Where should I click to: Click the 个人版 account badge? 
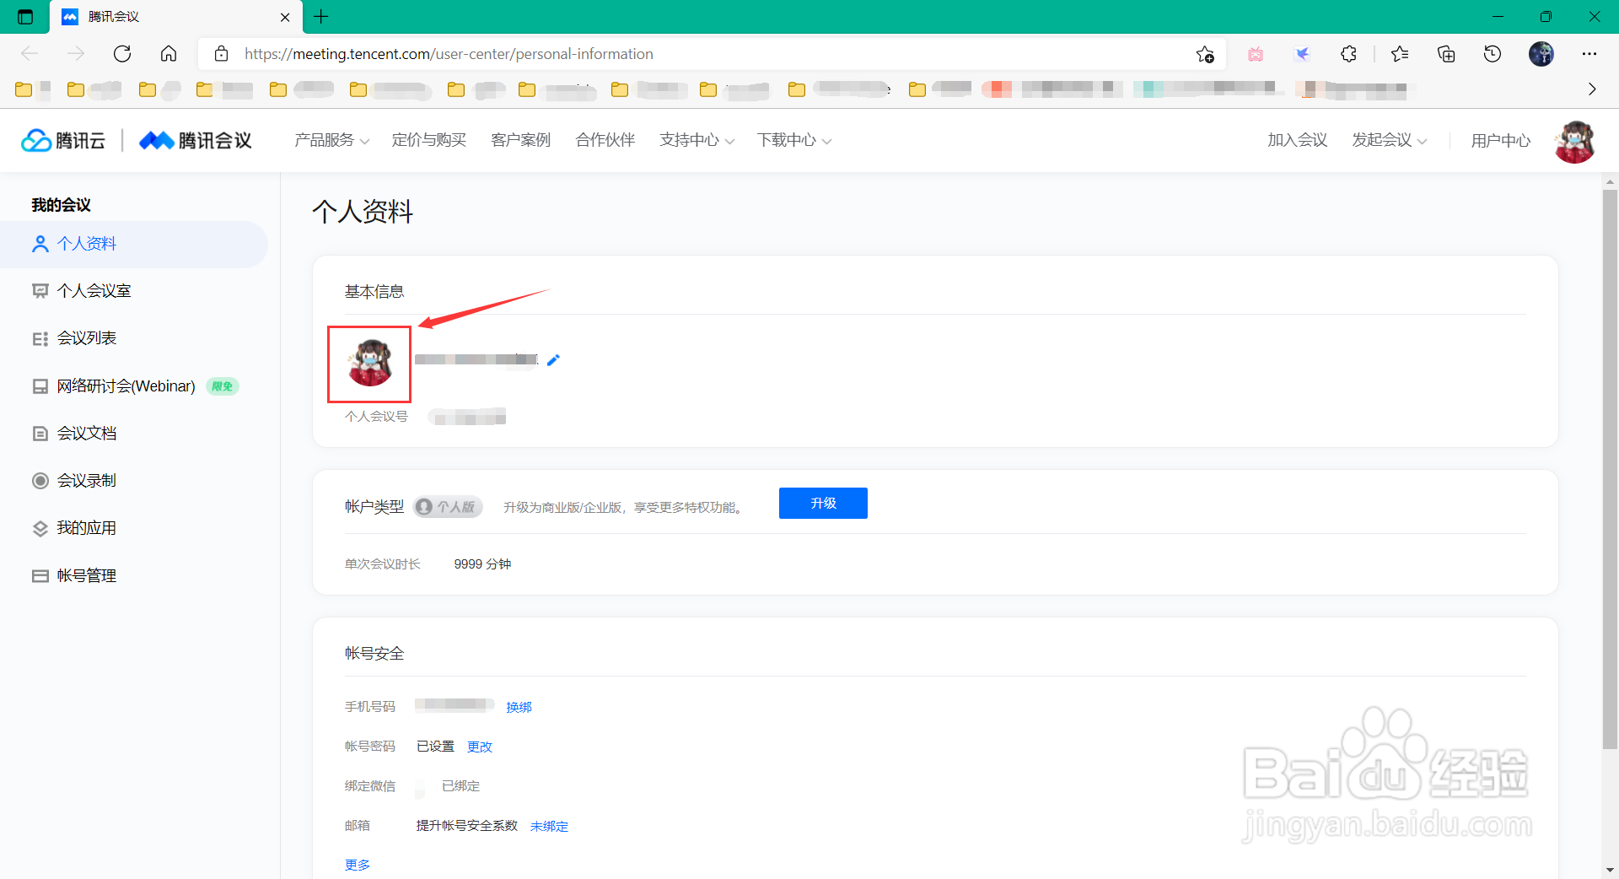pos(448,506)
